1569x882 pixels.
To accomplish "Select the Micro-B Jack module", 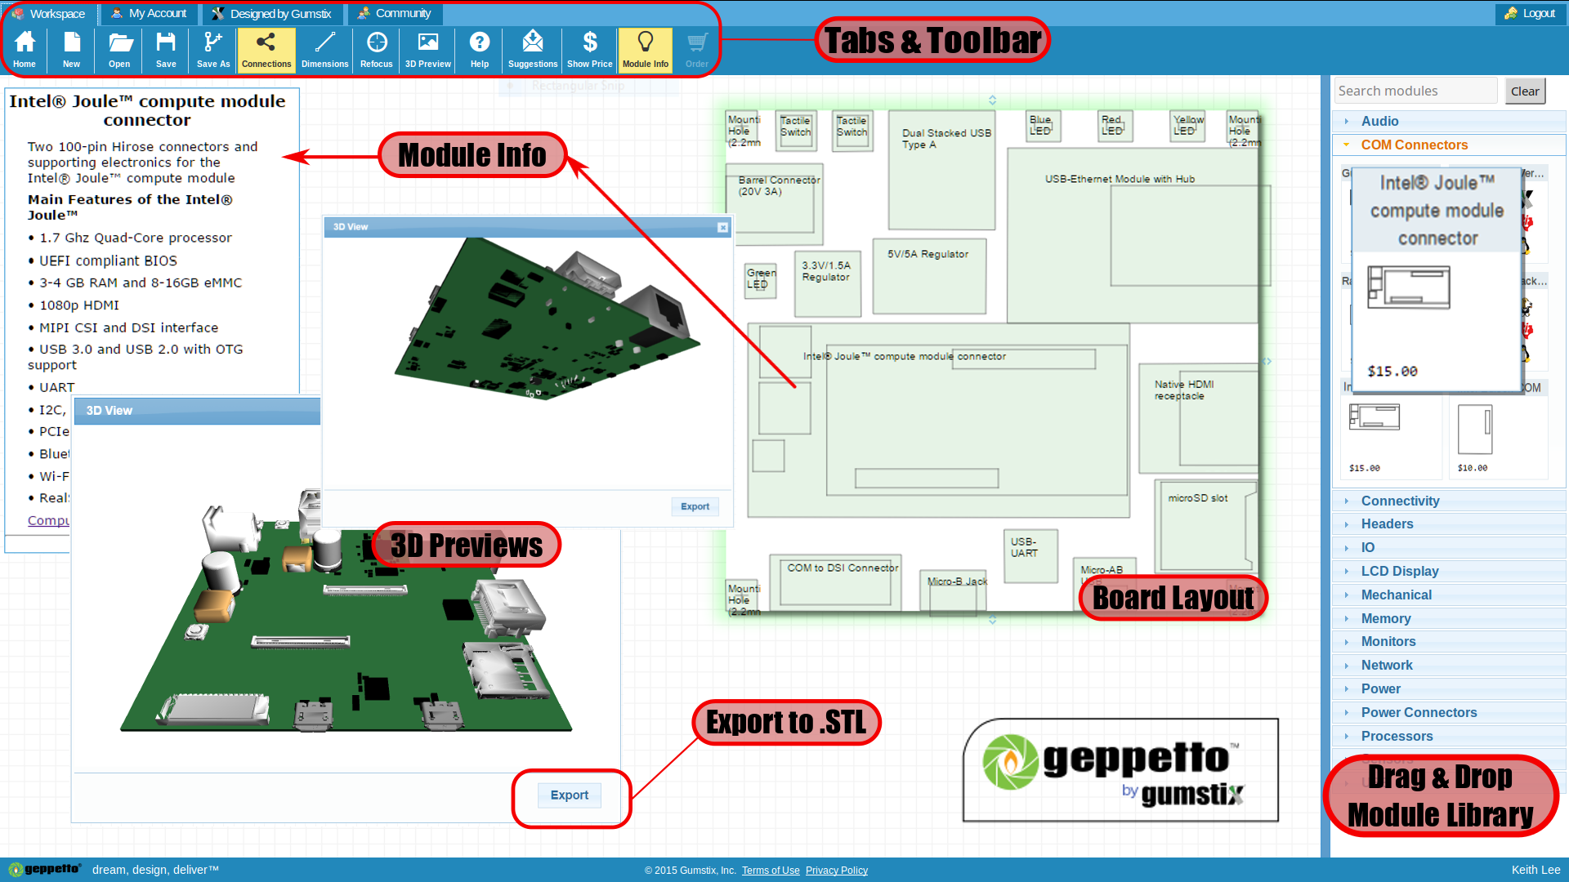I will coord(953,591).
